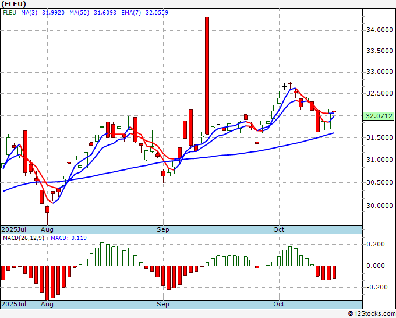This screenshot has width=396, height=318.
Task: Click the 30.5000 price axis label
Action: [x=380, y=182]
